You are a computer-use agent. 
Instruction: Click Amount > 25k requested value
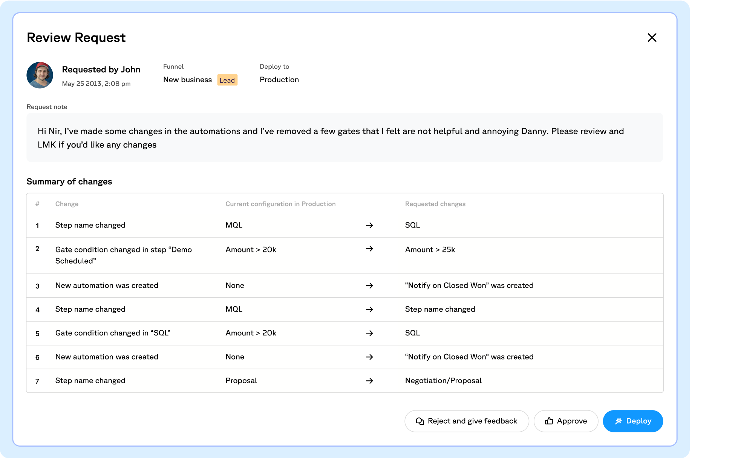(430, 249)
